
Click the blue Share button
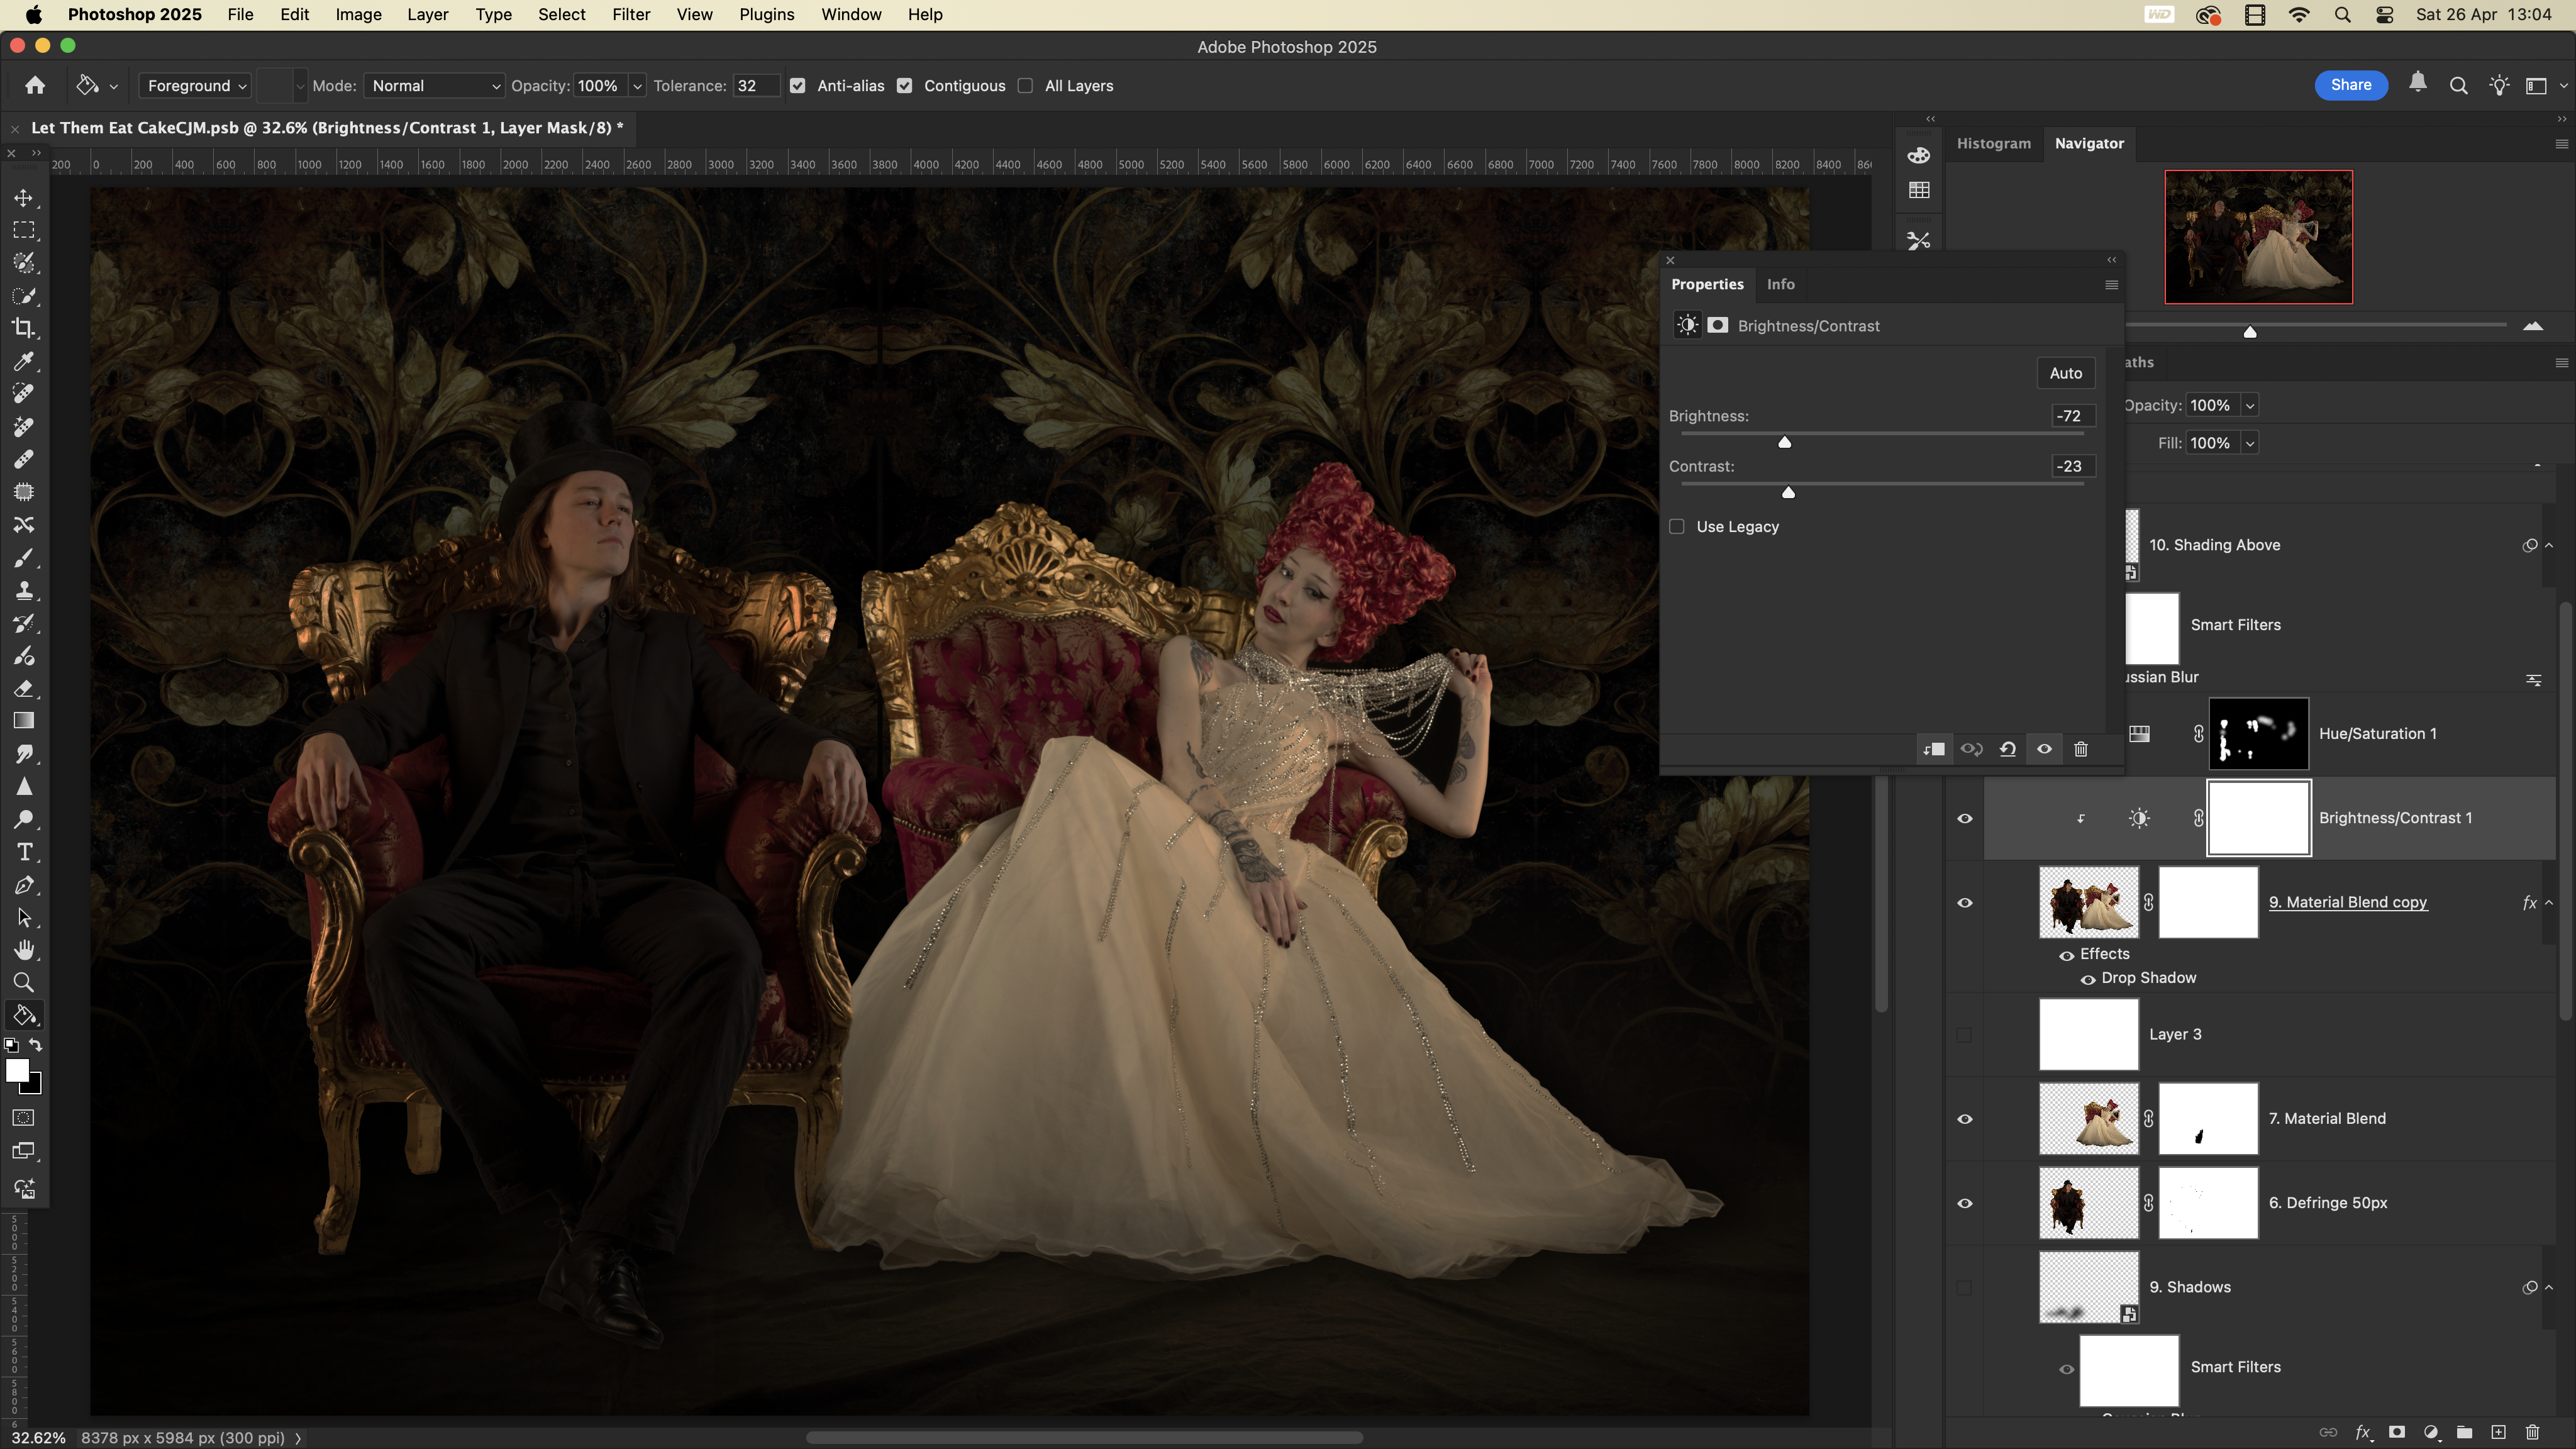tap(2350, 85)
